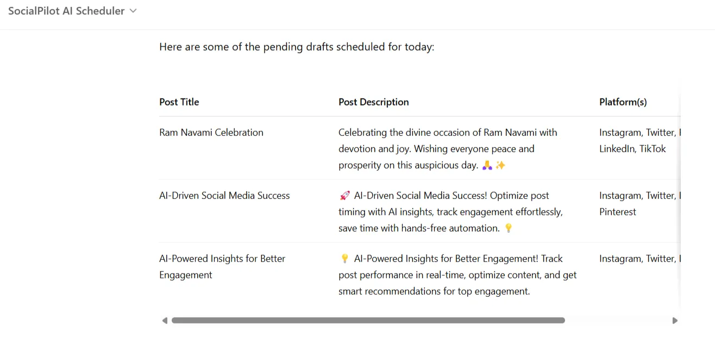Screen dimensions: 715x349
Task: Click the folded hands emoji in Ram Navami description
Action: point(487,165)
